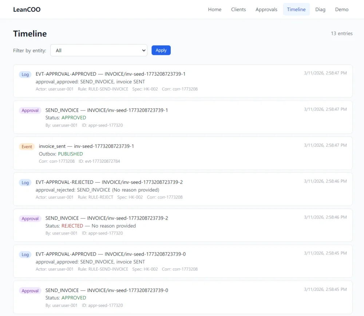Click Log badge on EVT-APPROVAL-APPROVED inv-seed-1773208723739-0 entry
Viewport: 364px width, 316px height.
[x=25, y=255]
